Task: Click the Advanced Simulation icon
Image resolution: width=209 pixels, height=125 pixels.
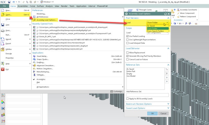Action: coord(34,66)
